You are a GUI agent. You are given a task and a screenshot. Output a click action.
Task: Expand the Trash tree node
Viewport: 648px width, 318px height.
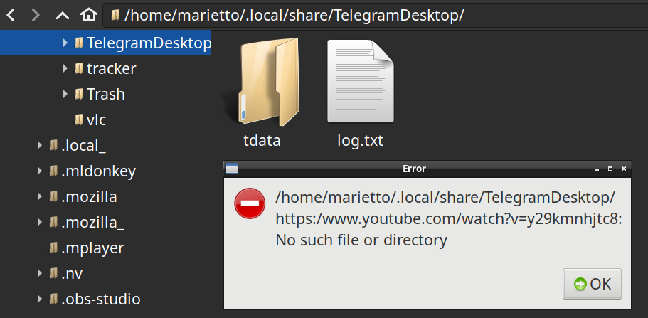(65, 94)
